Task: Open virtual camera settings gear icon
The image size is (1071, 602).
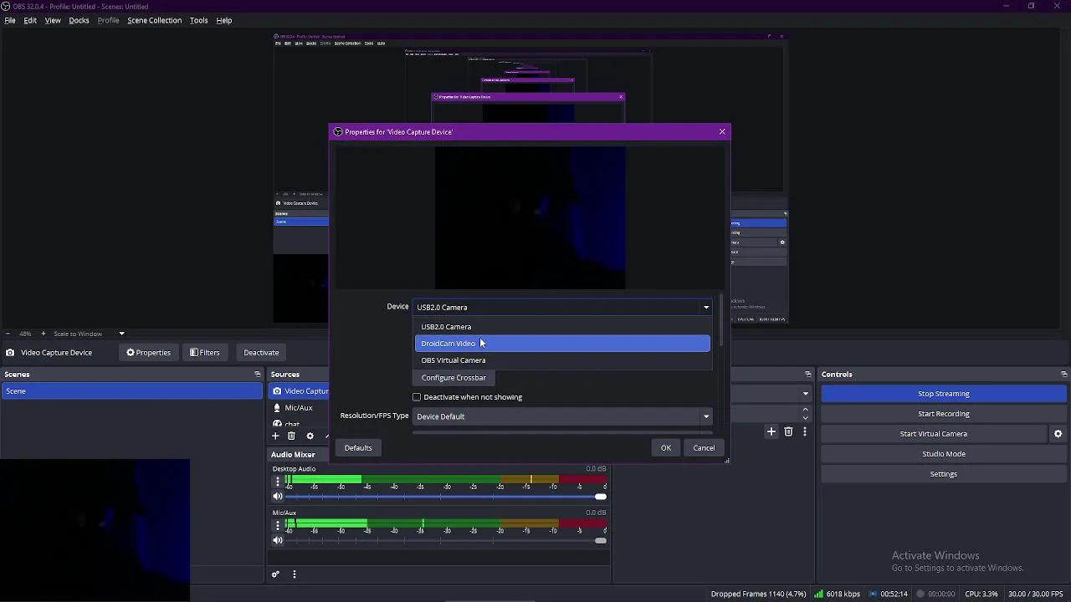Action: [x=1058, y=434]
